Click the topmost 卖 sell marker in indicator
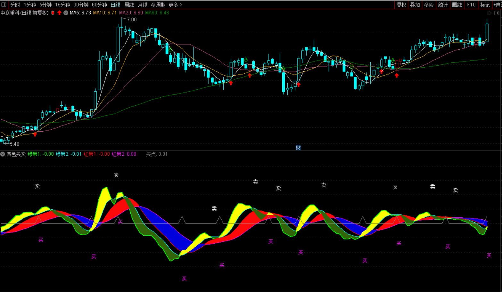 pyautogui.click(x=116, y=175)
